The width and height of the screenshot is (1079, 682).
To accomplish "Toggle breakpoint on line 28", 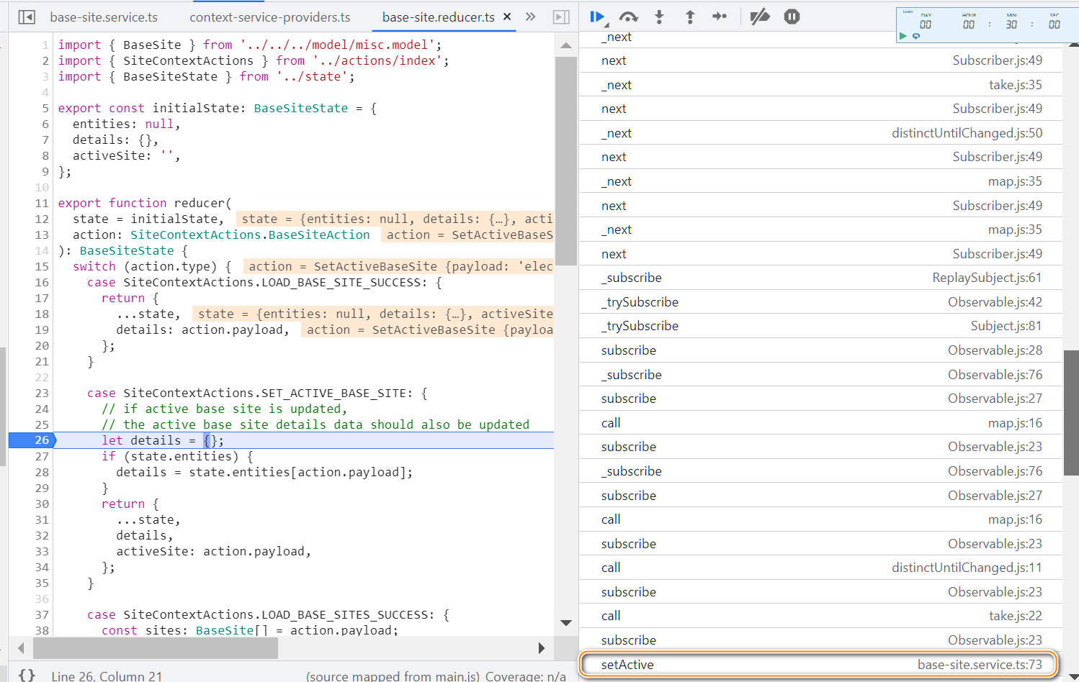I will pyautogui.click(x=42, y=472).
